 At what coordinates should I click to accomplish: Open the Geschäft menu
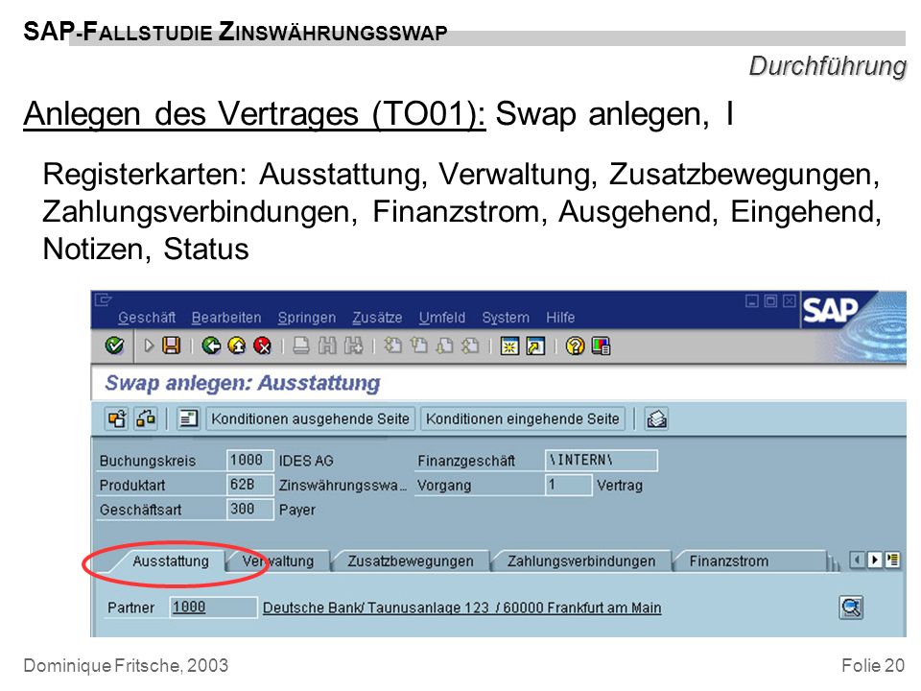[x=147, y=318]
